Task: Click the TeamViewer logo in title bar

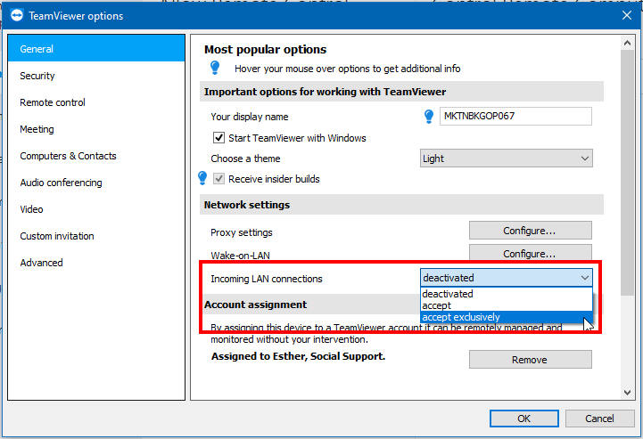Action: [15, 16]
